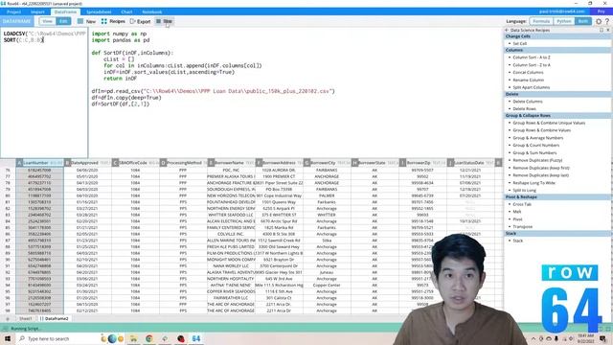Screen dimensions: 613x345
Task: Go back in Data Science Recipes panel
Action: pos(507,30)
